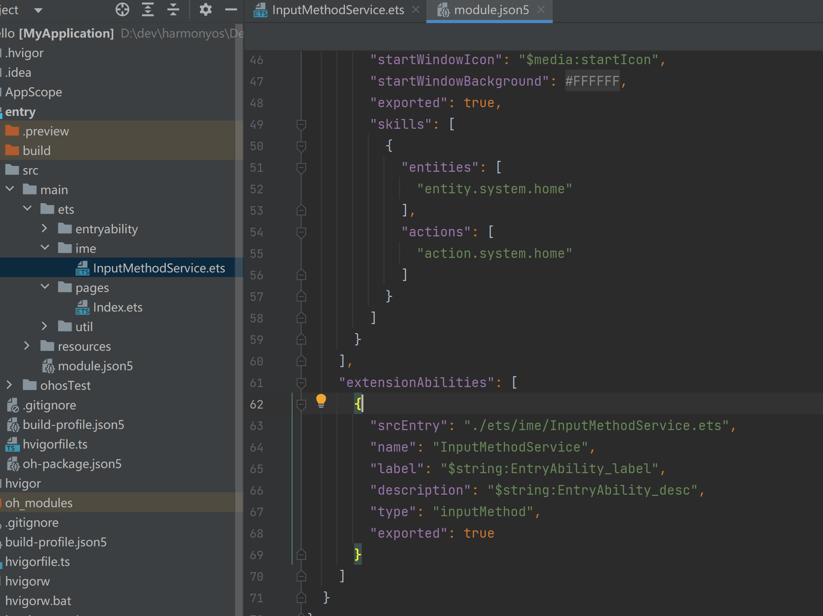The width and height of the screenshot is (823, 616).
Task: Select root project MyApplication node
Action: 66,33
